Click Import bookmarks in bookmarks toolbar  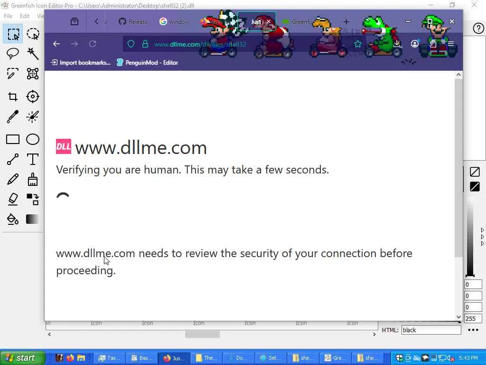tap(81, 63)
